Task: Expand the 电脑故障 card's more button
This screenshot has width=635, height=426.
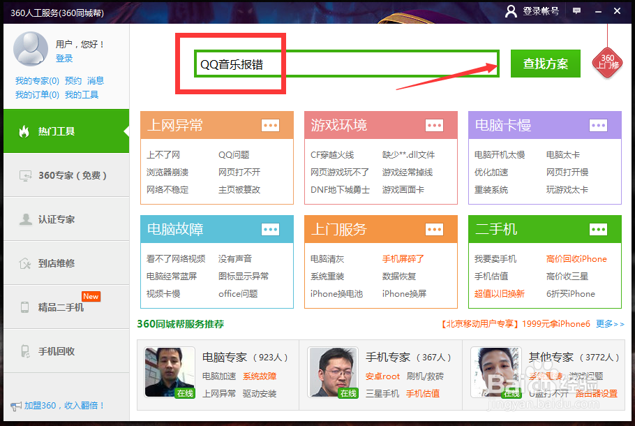Action: (x=270, y=230)
